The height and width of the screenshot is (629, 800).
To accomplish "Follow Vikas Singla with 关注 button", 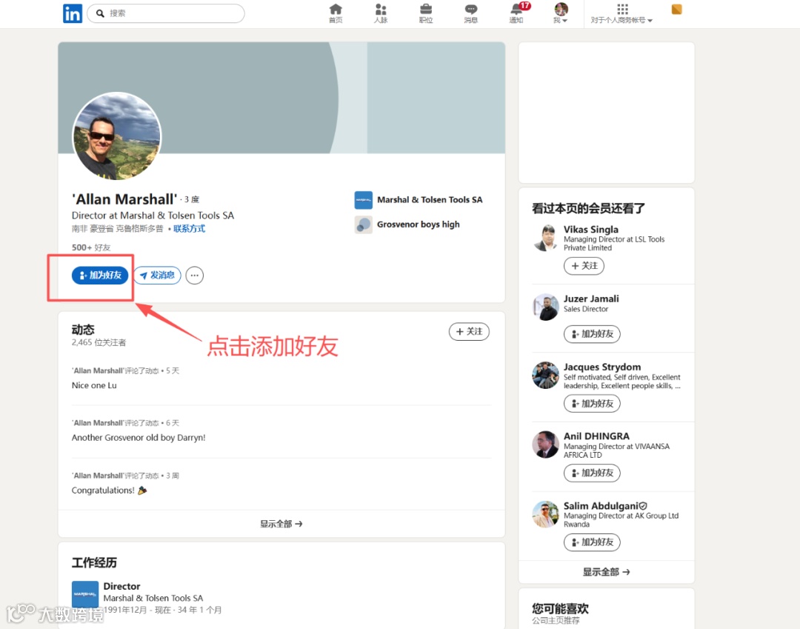I will pos(584,266).
